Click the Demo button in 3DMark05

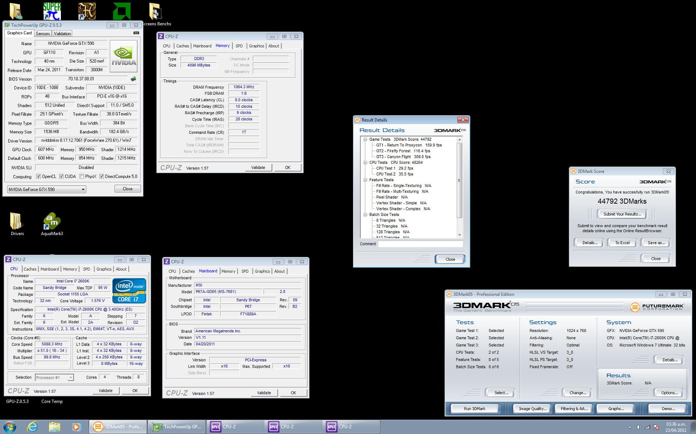(668, 409)
